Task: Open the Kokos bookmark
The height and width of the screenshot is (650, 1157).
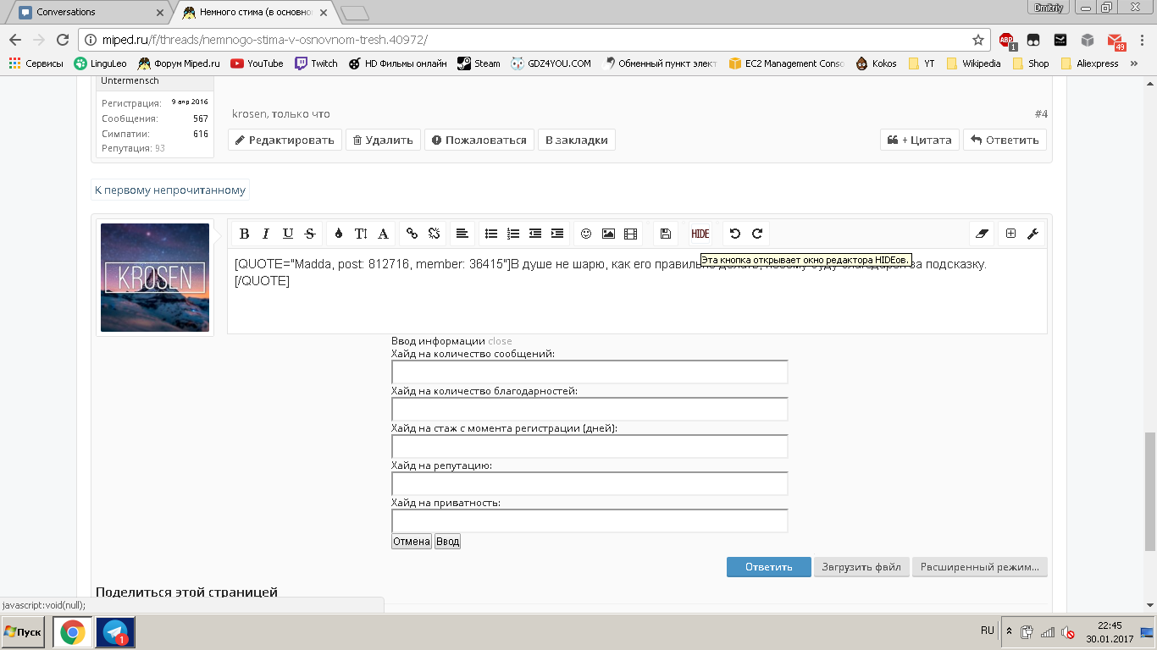Action: coord(876,63)
